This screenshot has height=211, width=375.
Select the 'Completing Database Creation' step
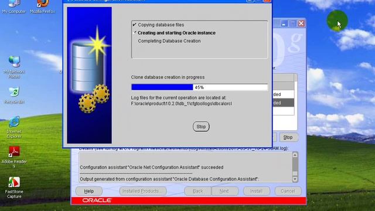[x=169, y=41]
